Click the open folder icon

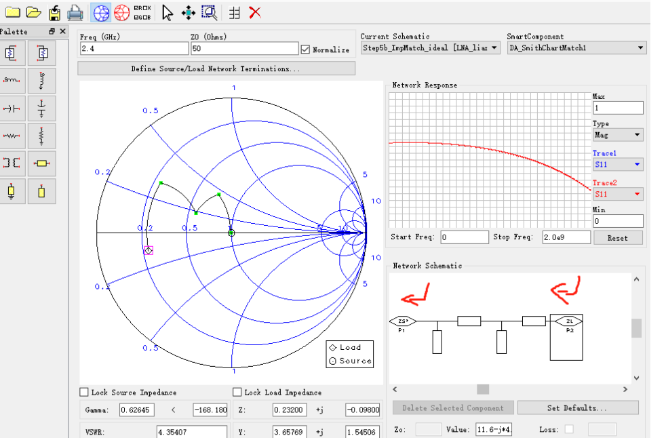33,12
